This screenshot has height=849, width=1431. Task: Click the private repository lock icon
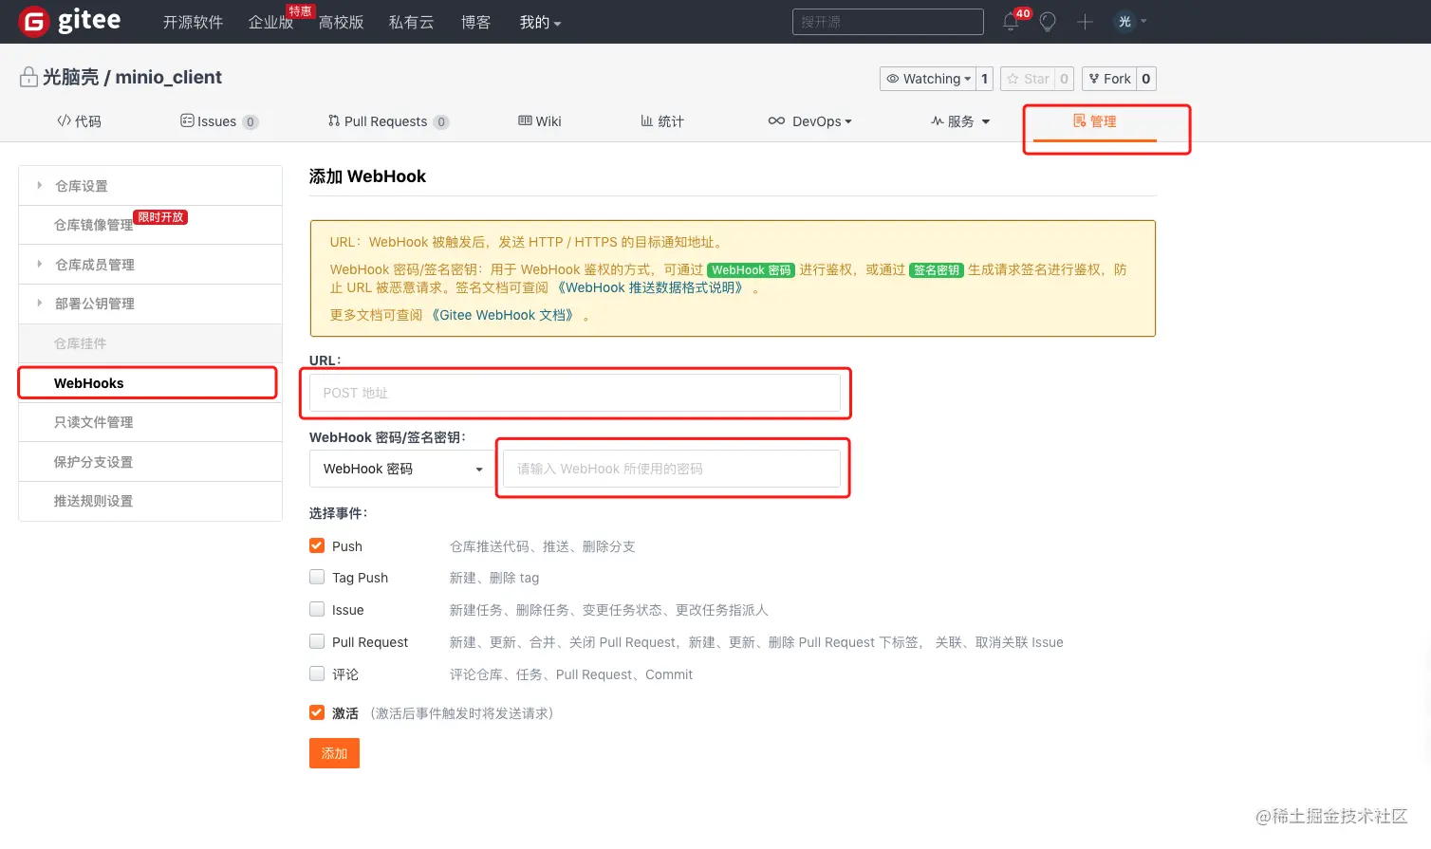point(28,77)
